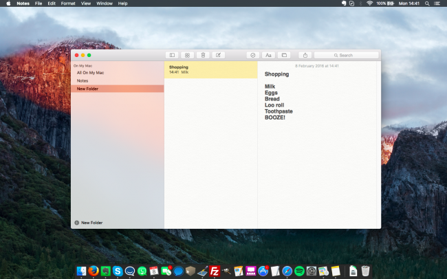Click the yellow minimize window button
Image resolution: width=447 pixels, height=279 pixels.
coord(83,55)
